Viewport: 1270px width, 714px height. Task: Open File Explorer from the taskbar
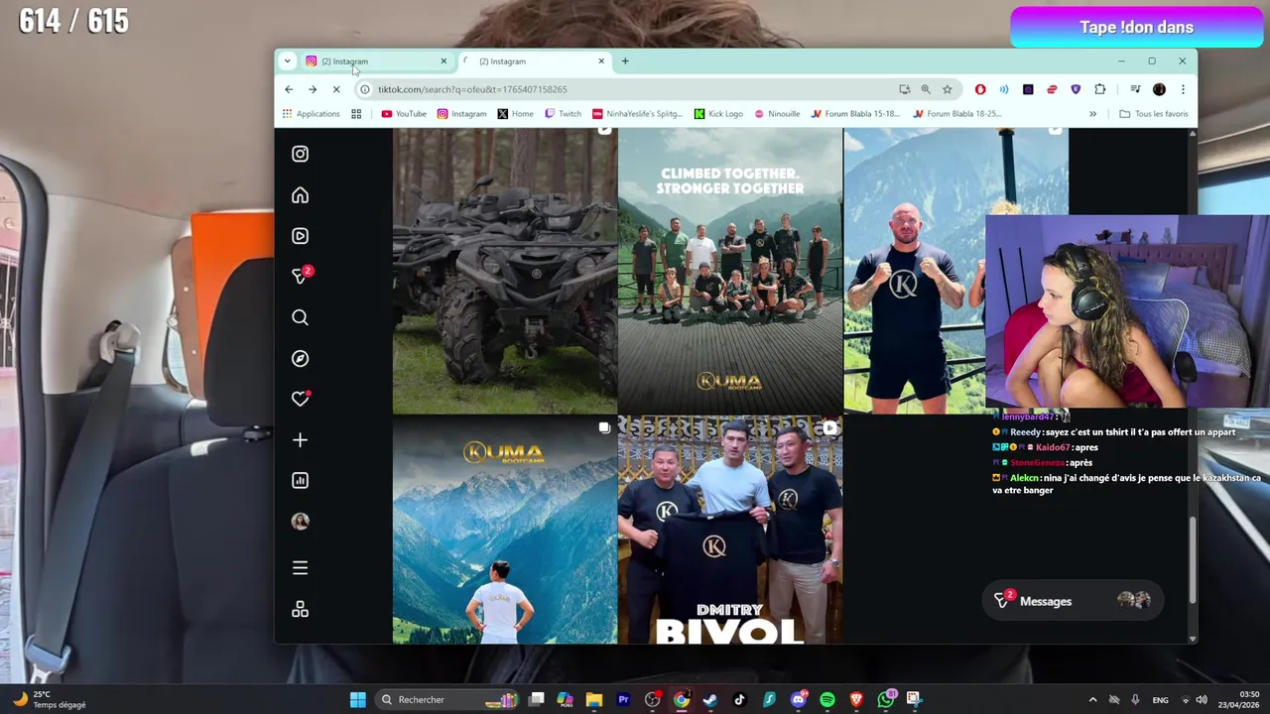click(594, 700)
